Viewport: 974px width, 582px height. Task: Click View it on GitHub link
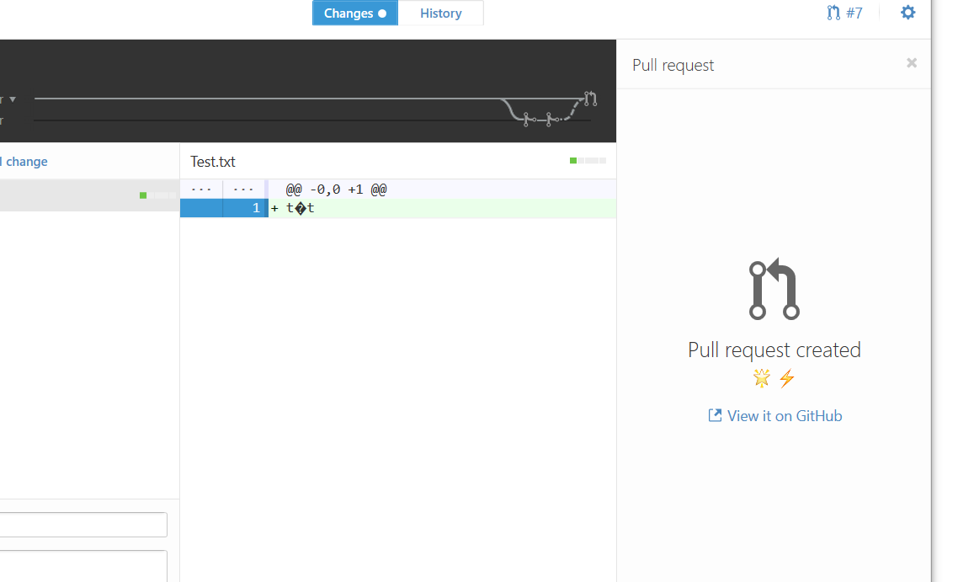click(774, 416)
